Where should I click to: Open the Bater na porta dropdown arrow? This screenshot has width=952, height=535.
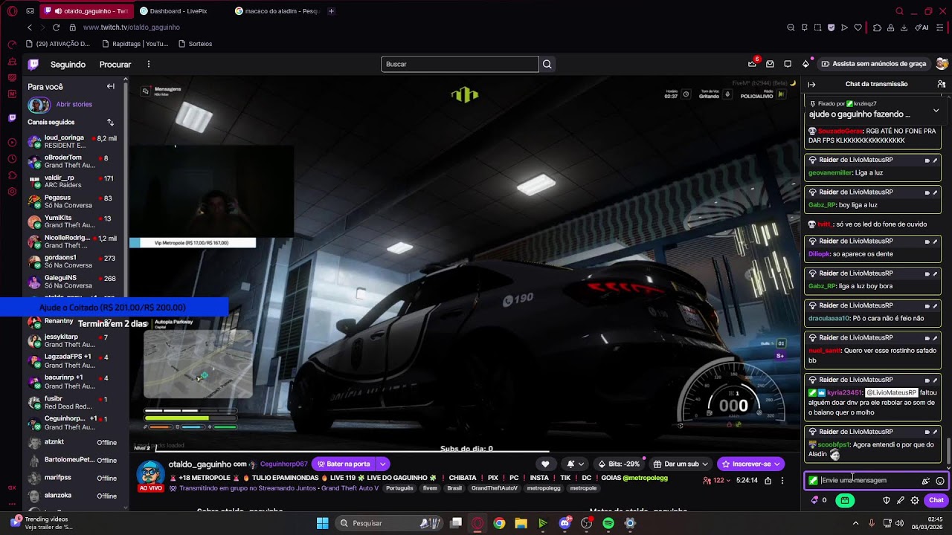[382, 464]
